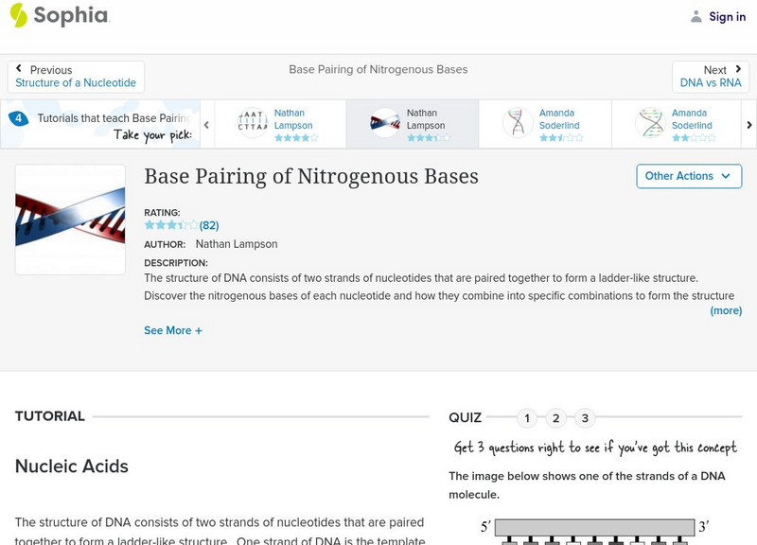Expand details with See More +

click(173, 330)
